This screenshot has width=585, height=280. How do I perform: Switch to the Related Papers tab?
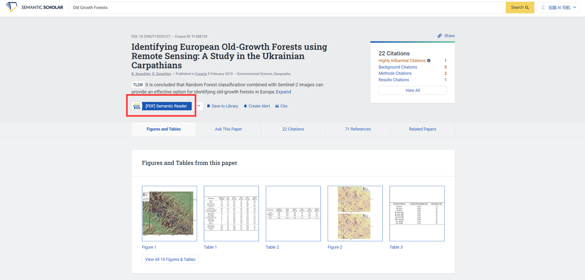point(423,129)
